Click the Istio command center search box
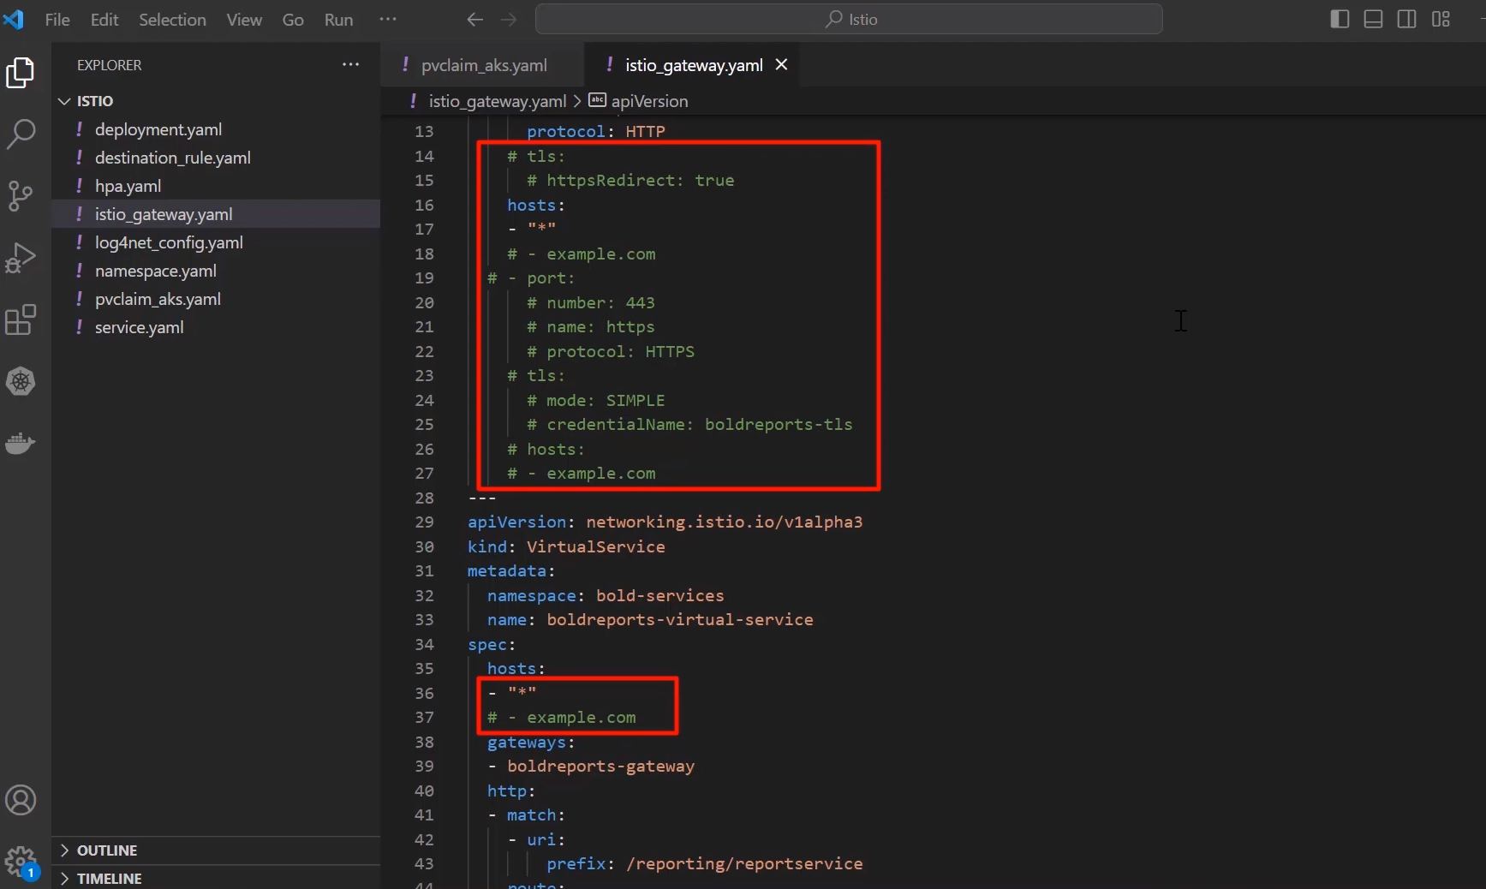This screenshot has height=889, width=1486. click(849, 19)
